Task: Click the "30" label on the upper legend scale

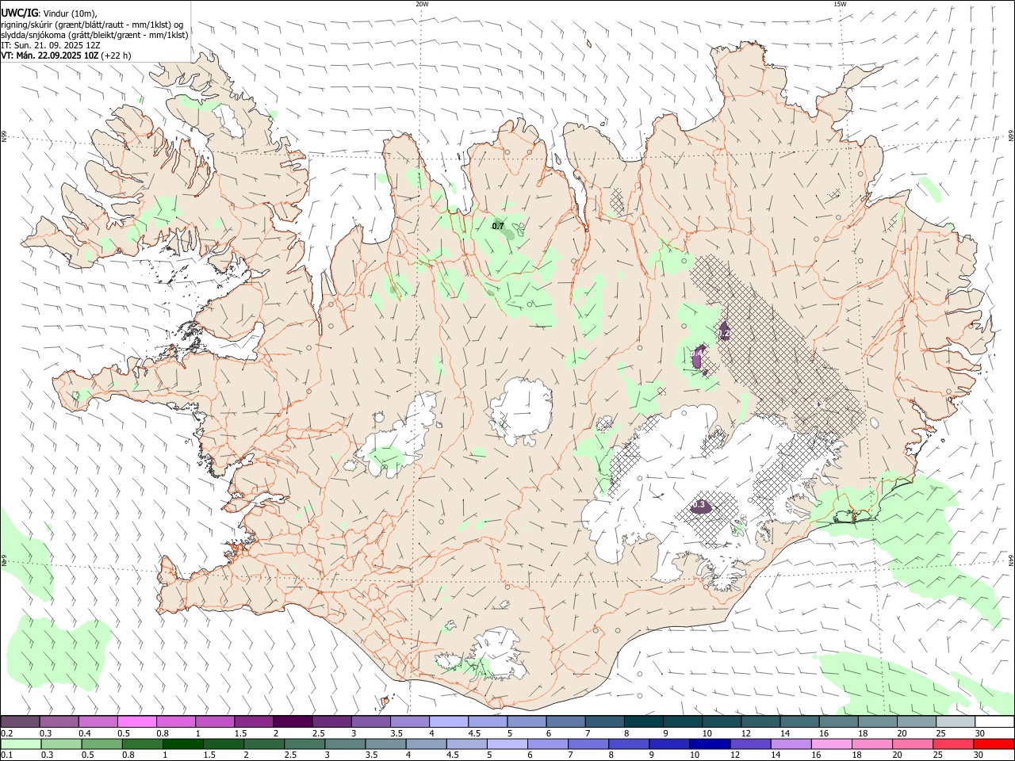Action: pyautogui.click(x=980, y=733)
